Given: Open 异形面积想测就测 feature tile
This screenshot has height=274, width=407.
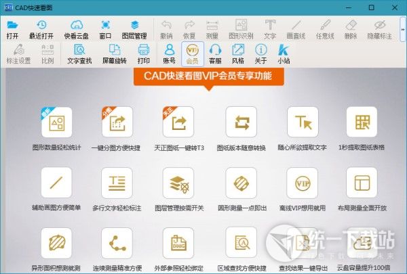Looking at the screenshot, I should [56, 243].
